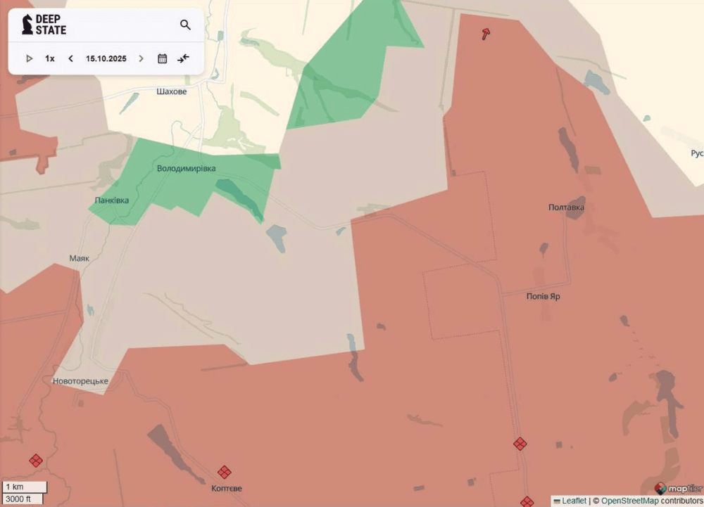Start timeline playback with the play button
Viewport: 704px width, 507px height.
(29, 58)
